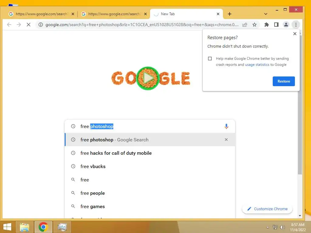Close the New Tab tab
Viewport: 311px width, 233px height.
point(218,14)
